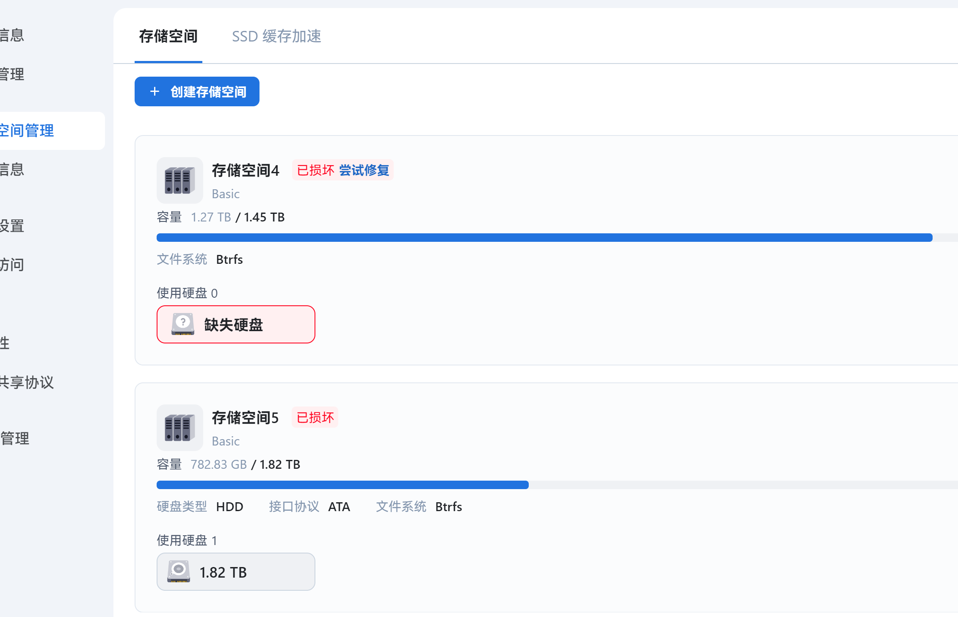
Task: Open the 共享协议 sidebar item
Action: pos(27,382)
